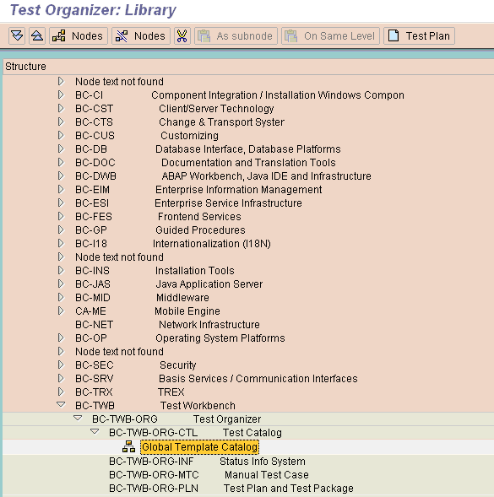This screenshot has width=494, height=497.
Task: Click the scissors Cut icon
Action: (x=182, y=35)
